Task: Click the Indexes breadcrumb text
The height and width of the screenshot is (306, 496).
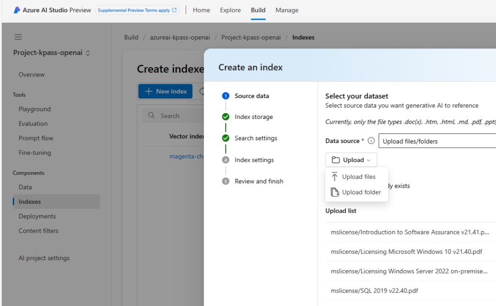Action: coord(303,37)
